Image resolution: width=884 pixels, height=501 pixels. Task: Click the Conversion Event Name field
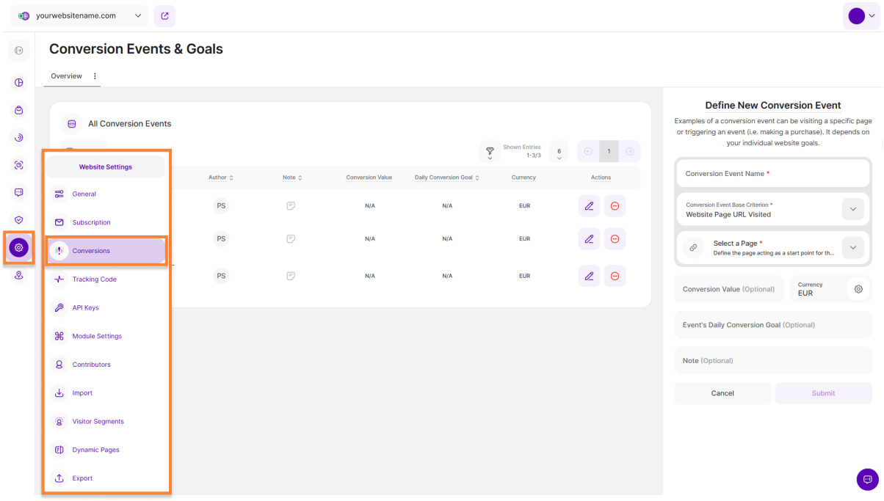pyautogui.click(x=772, y=174)
